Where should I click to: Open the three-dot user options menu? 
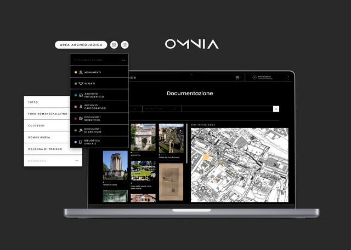(x=288, y=78)
